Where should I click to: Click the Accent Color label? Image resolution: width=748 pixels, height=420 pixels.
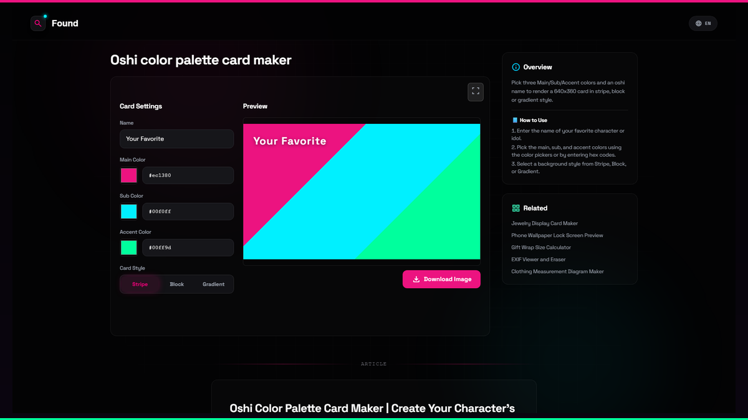coord(135,232)
